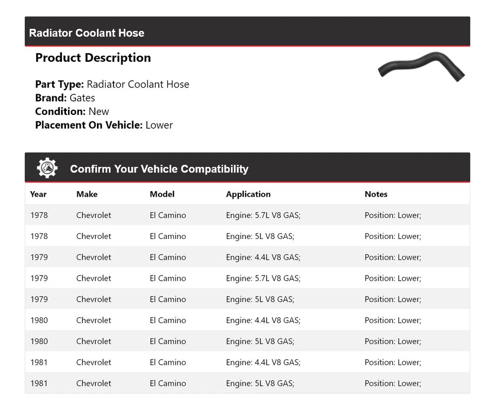495x410 pixels.
Task: Click the Brand: Gates text
Action: coord(65,98)
